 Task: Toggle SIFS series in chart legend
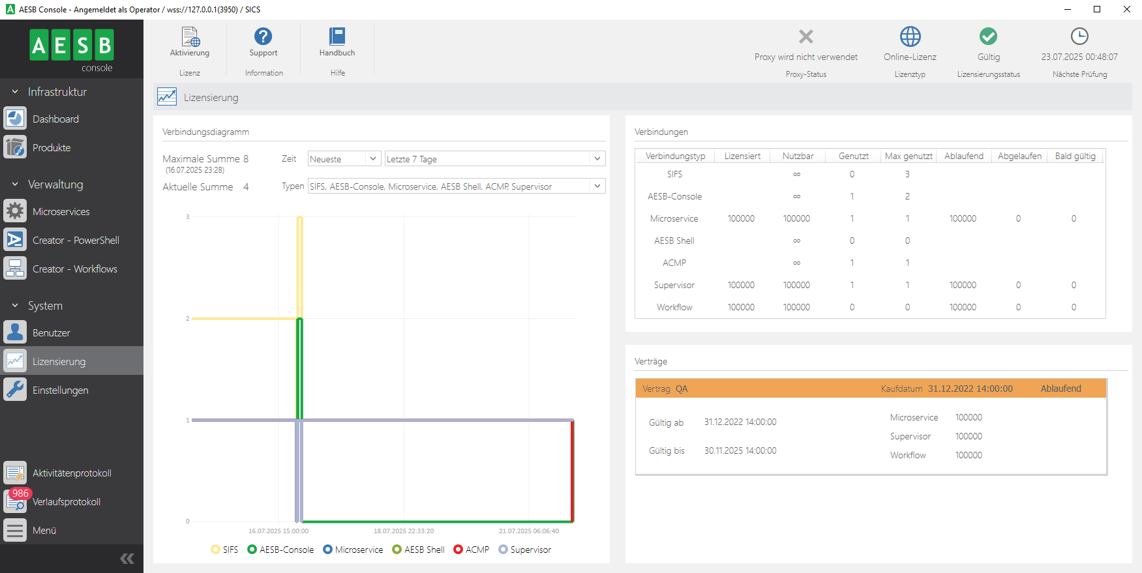[224, 550]
